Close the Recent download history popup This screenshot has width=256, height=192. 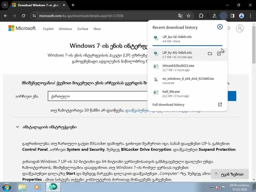pyautogui.click(x=220, y=27)
